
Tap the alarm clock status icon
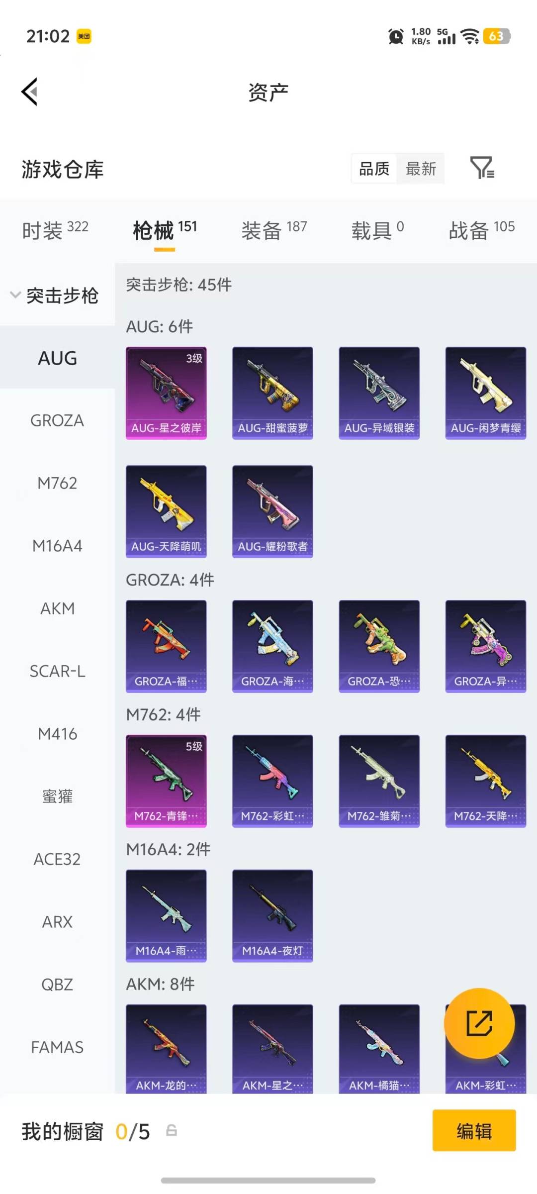pyautogui.click(x=396, y=36)
